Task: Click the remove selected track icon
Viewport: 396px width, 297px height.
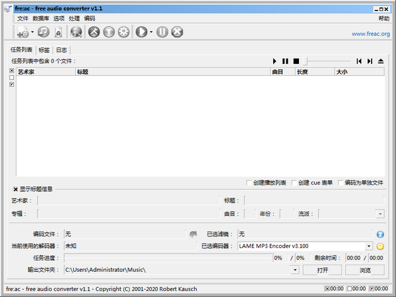Action: pos(58,32)
